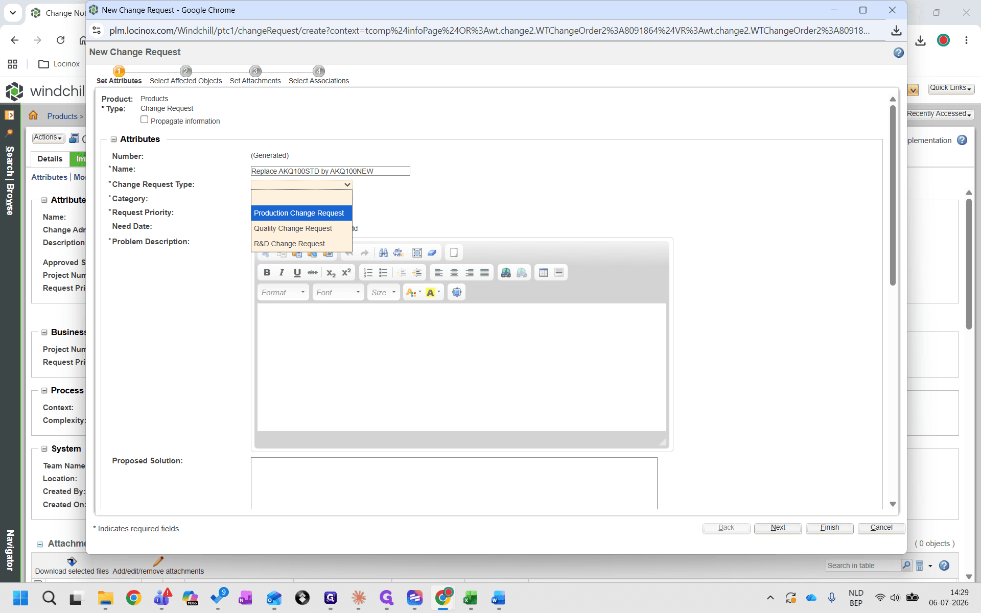This screenshot has width=981, height=613.
Task: Click the Finish button
Action: click(829, 528)
